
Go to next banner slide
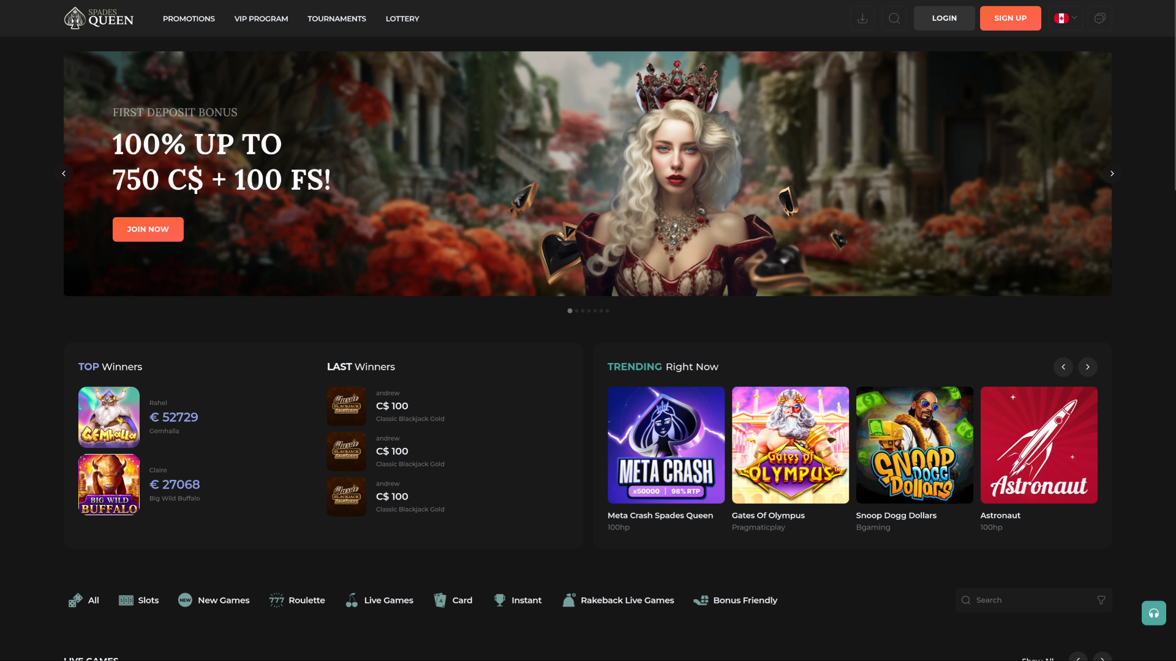pyautogui.click(x=1112, y=174)
